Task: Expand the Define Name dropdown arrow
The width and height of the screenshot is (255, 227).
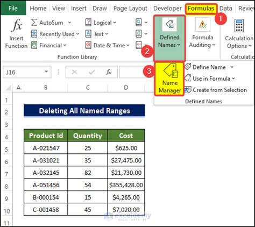Action: pyautogui.click(x=232, y=67)
